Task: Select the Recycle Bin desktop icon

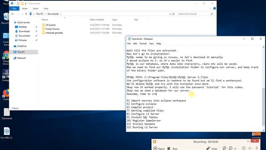Action: pos(5,18)
